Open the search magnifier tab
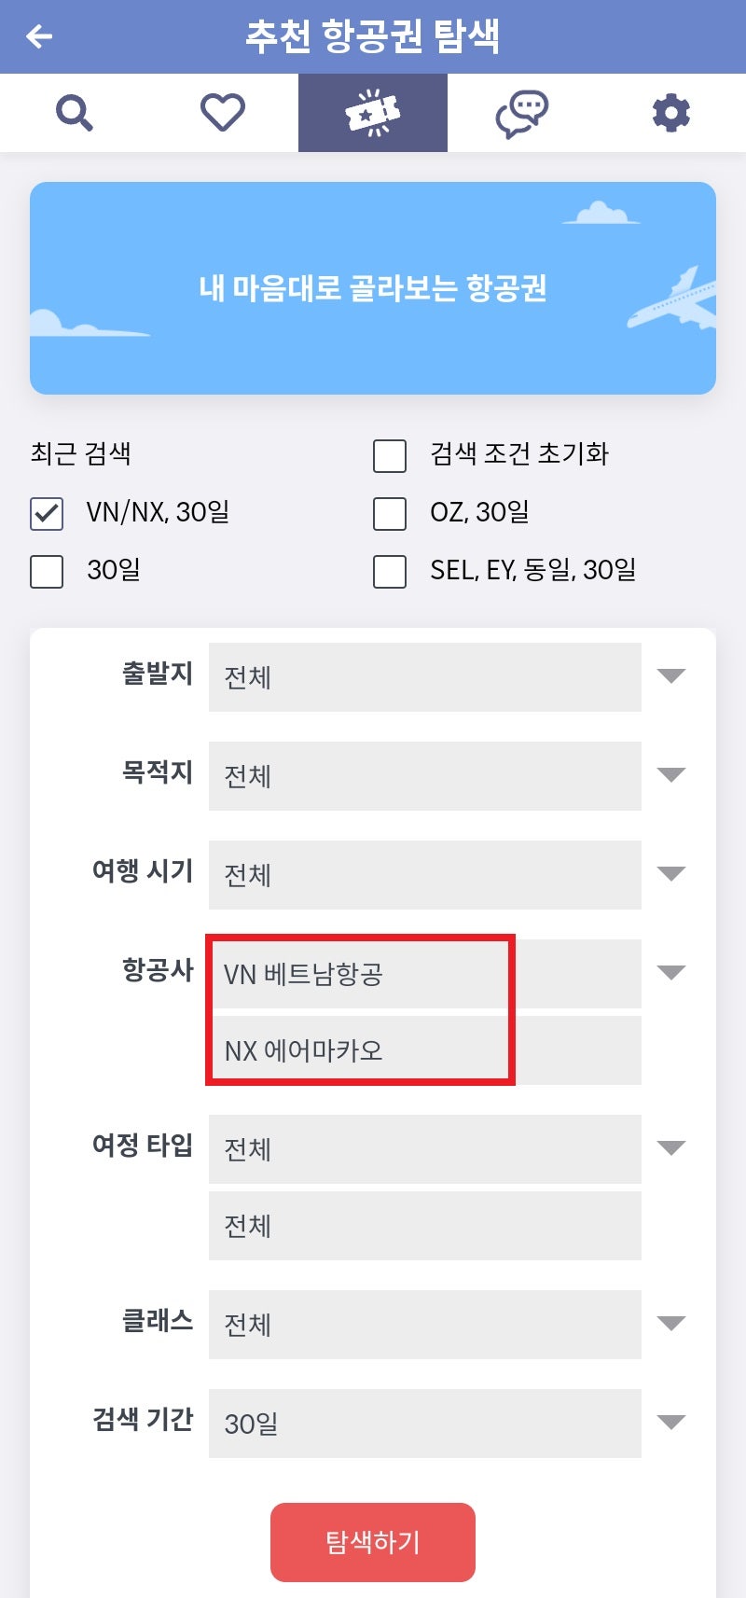Viewport: 746px width, 1598px height. [x=75, y=112]
